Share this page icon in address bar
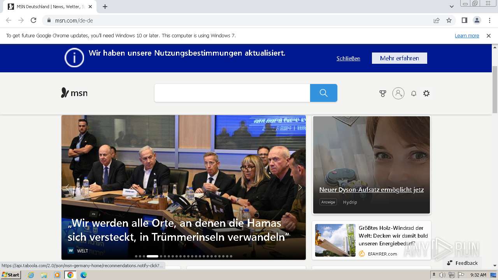Screen dimensions: 498x280 pyautogui.click(x=437, y=20)
